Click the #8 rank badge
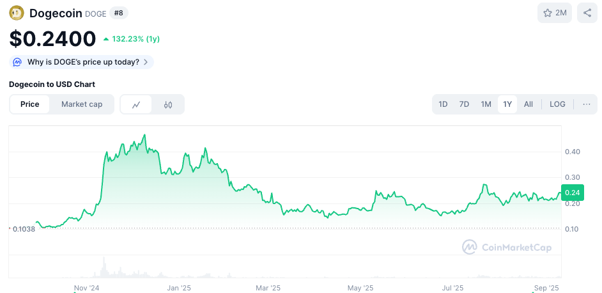Viewport: 602px width, 293px height. pyautogui.click(x=119, y=13)
